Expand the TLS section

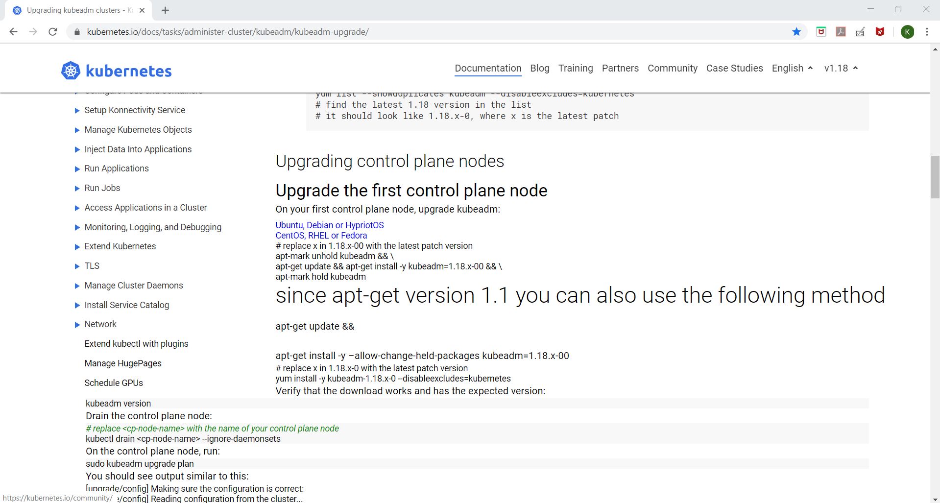click(77, 266)
